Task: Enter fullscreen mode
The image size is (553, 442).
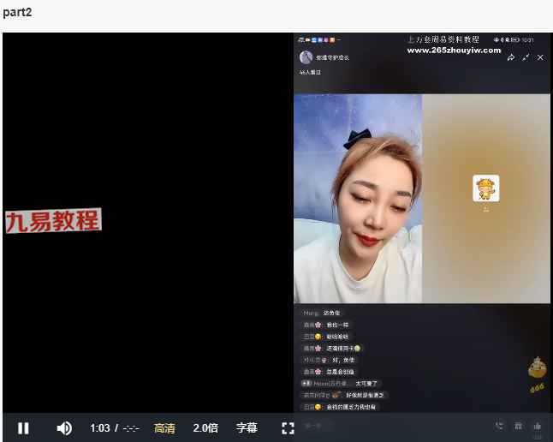Action: click(x=288, y=428)
